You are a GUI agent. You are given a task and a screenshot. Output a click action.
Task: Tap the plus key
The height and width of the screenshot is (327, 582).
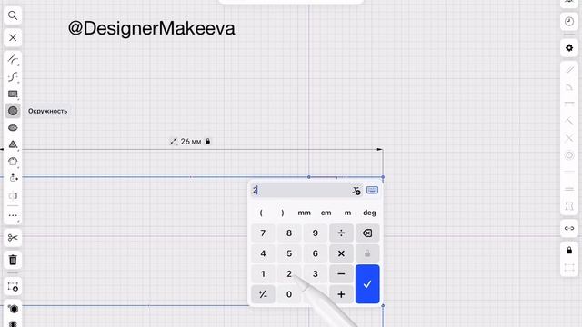pyautogui.click(x=341, y=294)
